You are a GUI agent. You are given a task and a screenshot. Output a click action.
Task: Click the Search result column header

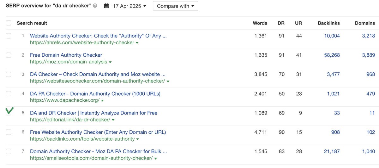(x=32, y=23)
